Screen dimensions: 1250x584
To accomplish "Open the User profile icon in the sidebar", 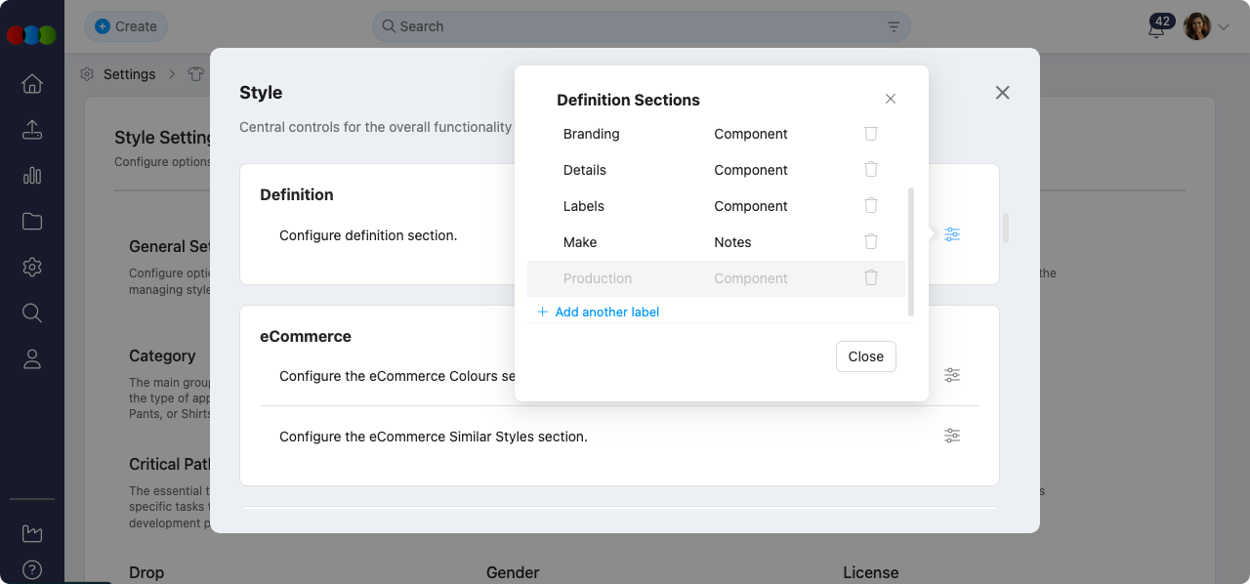I will pyautogui.click(x=31, y=358).
